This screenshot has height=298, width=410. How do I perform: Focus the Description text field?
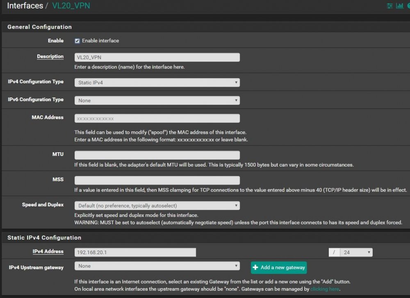coord(157,57)
